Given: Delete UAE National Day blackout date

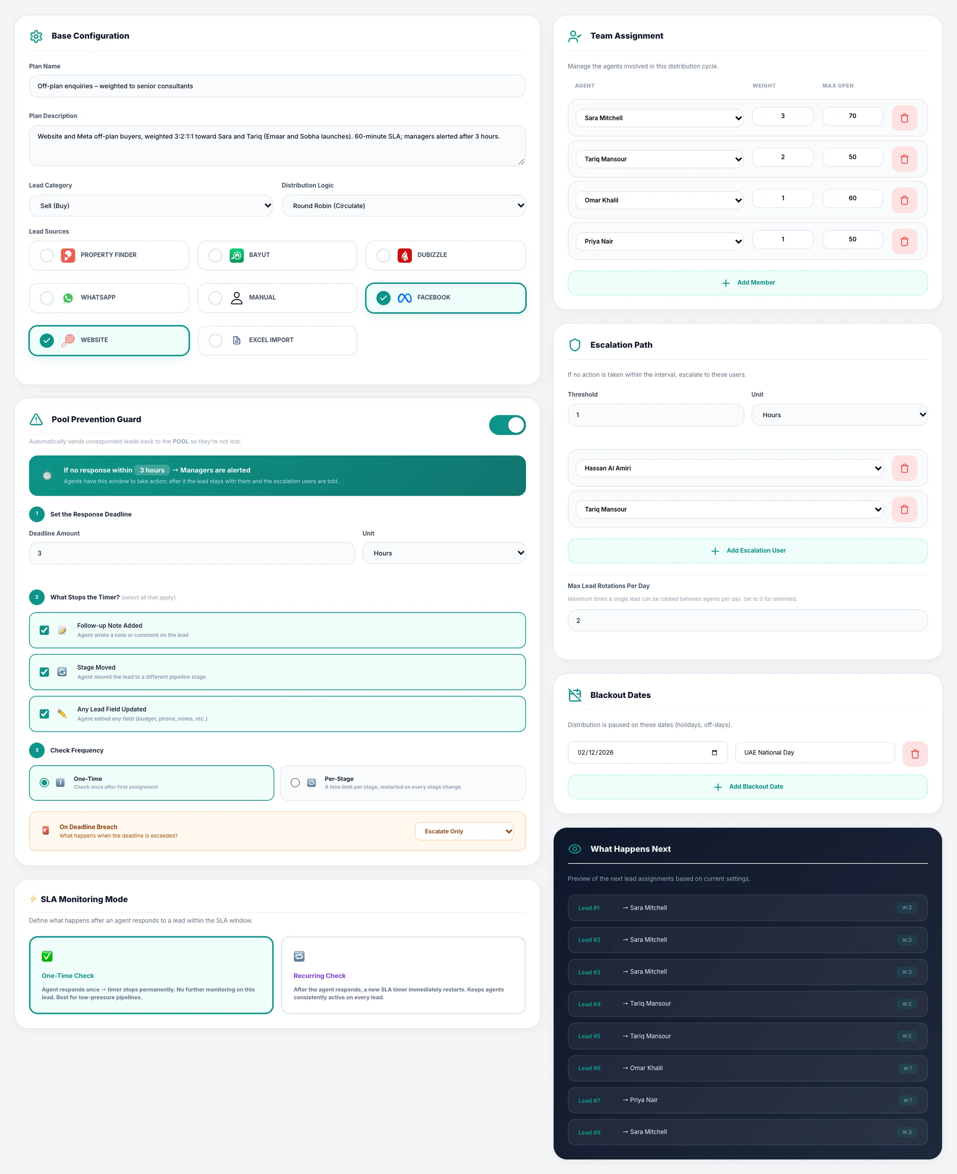Looking at the screenshot, I should 915,753.
